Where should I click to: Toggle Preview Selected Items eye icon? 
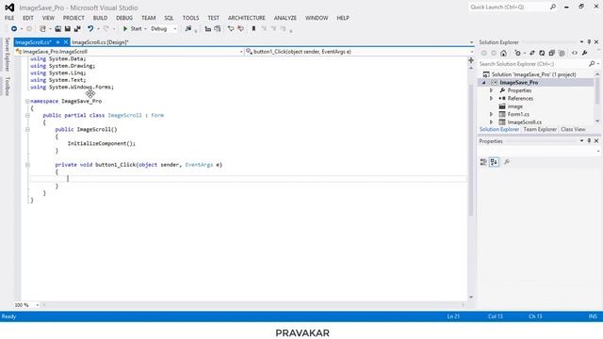(x=575, y=53)
